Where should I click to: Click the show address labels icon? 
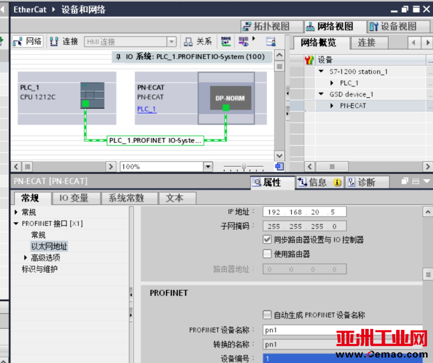tap(226, 42)
